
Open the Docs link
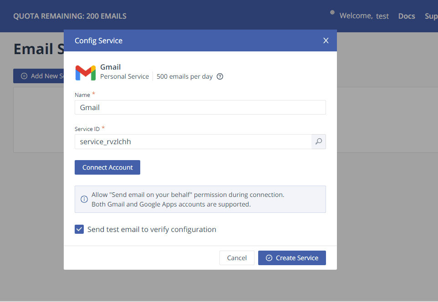click(x=407, y=16)
